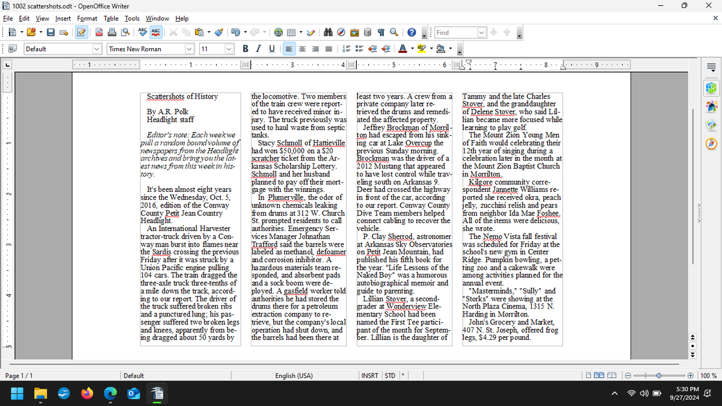Open the Tools menu

132,19
